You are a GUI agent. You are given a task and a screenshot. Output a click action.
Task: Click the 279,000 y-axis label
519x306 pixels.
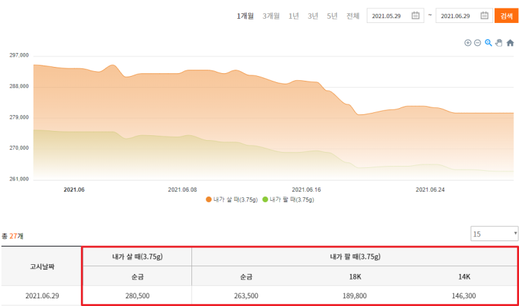[x=19, y=117]
